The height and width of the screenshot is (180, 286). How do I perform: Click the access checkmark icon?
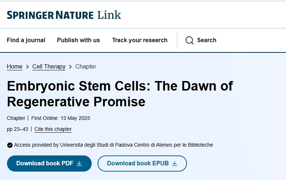point(10,145)
